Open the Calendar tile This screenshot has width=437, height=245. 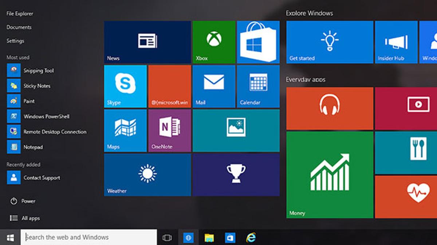258,86
